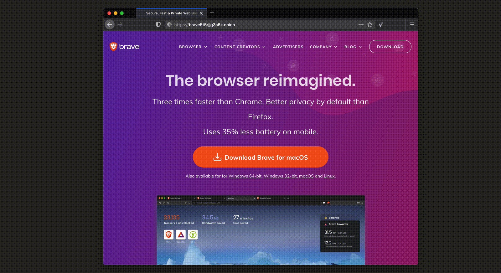Click the Brave tile in the preview
501x273 pixels.
169,234
